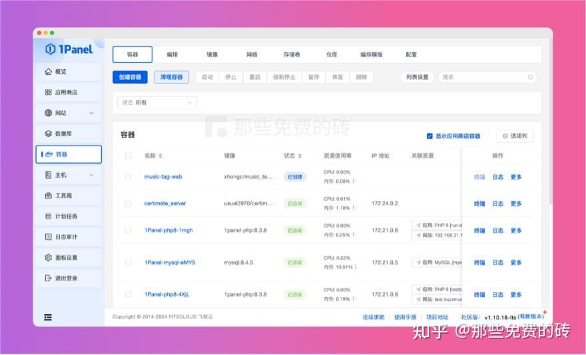Open the 工具箱 toolbox icon
586x355 pixels.
(48, 195)
